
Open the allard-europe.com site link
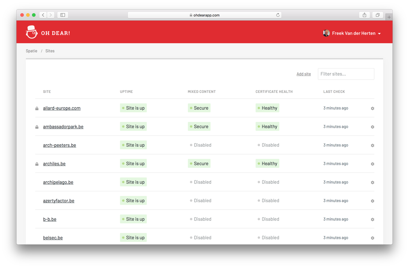pos(62,108)
